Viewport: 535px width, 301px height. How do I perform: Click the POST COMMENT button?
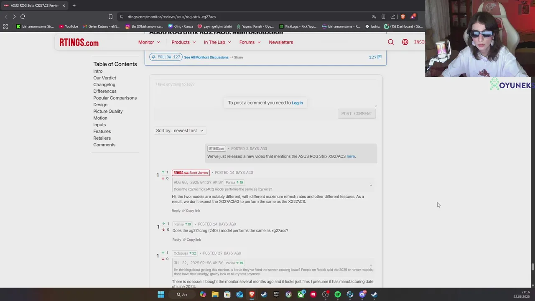point(357,114)
